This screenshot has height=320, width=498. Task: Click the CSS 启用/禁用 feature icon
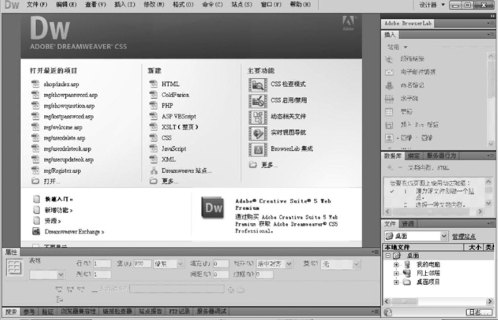point(258,101)
